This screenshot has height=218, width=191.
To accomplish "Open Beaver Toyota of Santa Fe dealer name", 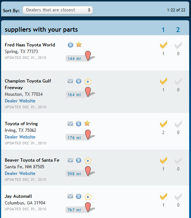I will coord(32,160).
